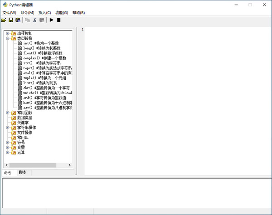This screenshot has height=215, width=272.
Task: Click the tree's right scroll arrow
Action: click(x=69, y=165)
